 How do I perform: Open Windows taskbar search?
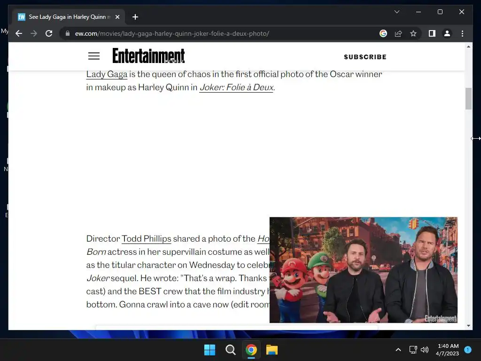(230, 350)
